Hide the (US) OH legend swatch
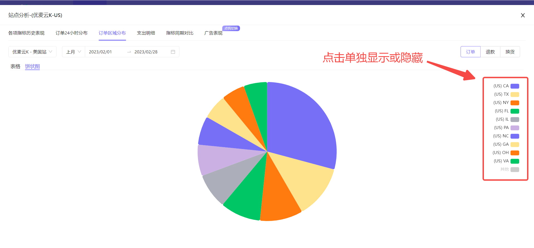 (x=515, y=153)
